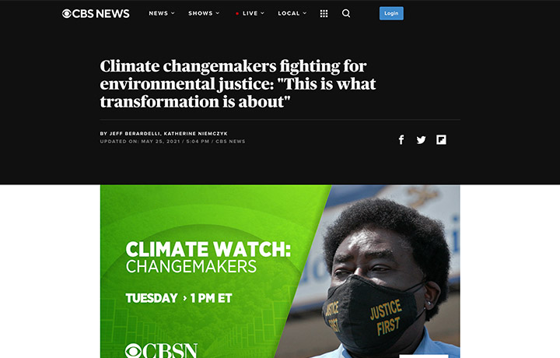Share article on Facebook
This screenshot has height=358, width=560.
(401, 140)
